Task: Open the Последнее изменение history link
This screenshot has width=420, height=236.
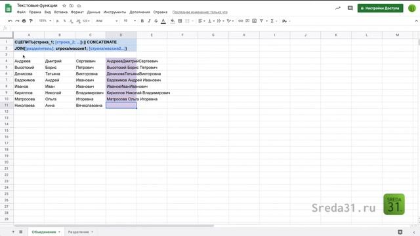Action: (x=199, y=12)
